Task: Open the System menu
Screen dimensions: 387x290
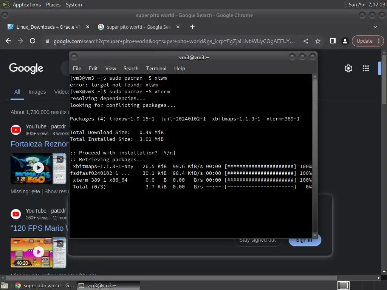Action: click(74, 5)
